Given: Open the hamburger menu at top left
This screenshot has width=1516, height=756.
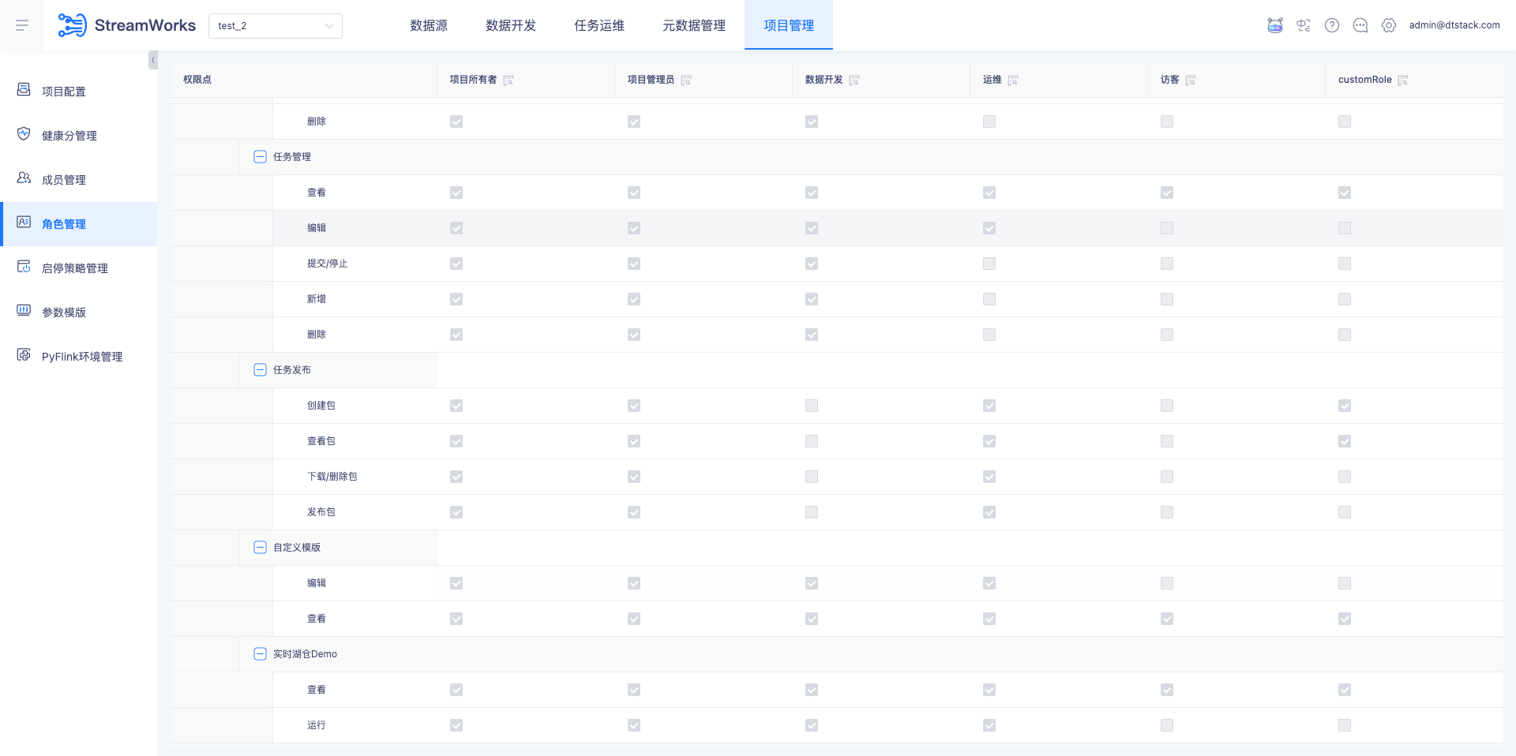Looking at the screenshot, I should 21,24.
